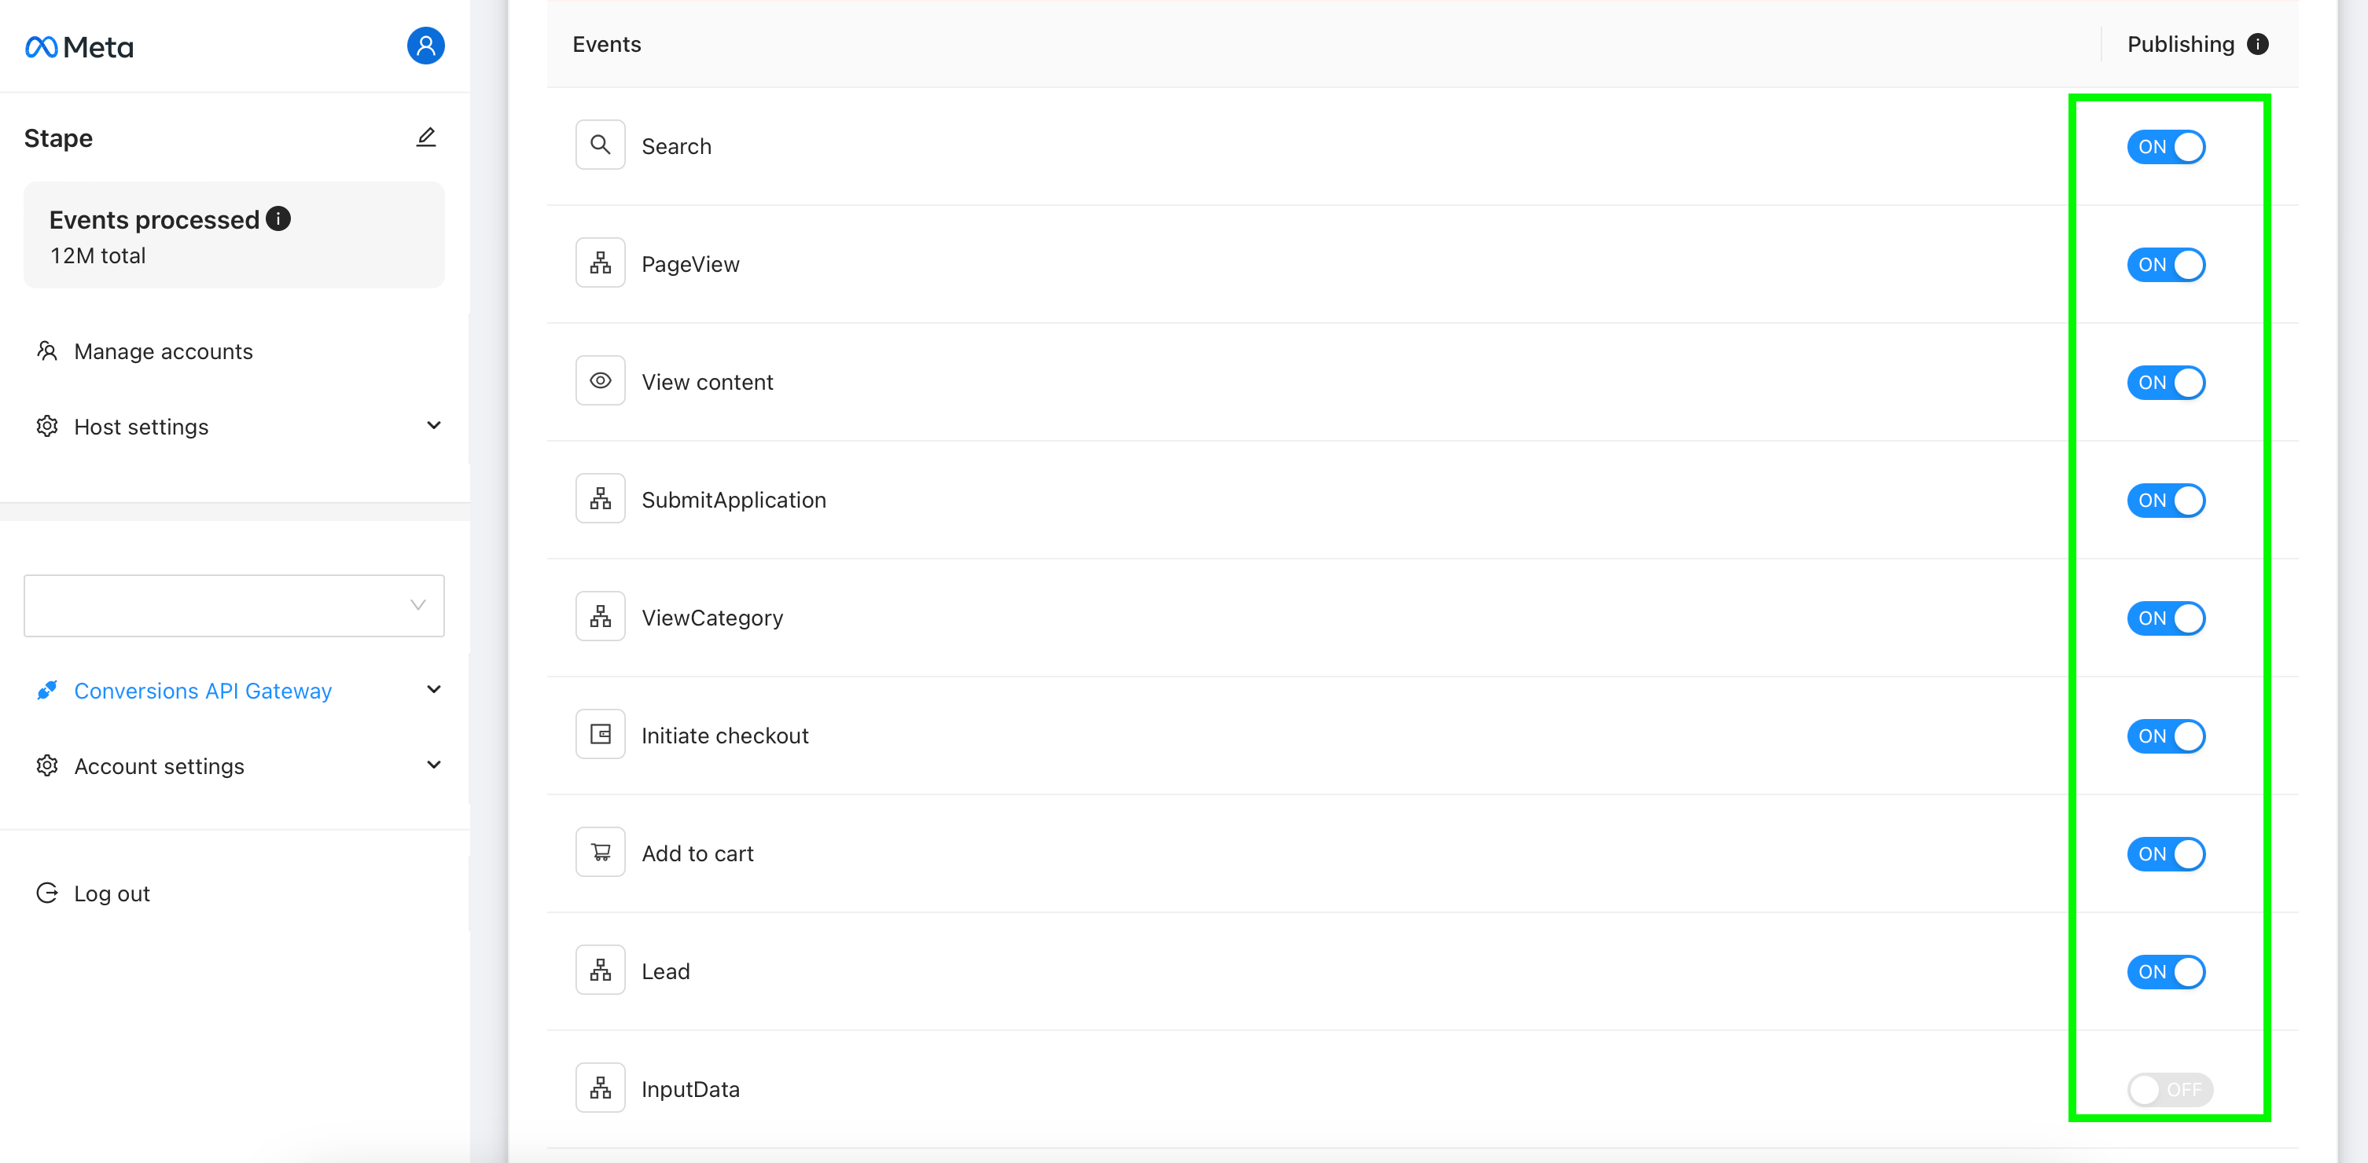The image size is (2368, 1163).
Task: Click the Initiate checkout wallet icon
Action: click(601, 735)
